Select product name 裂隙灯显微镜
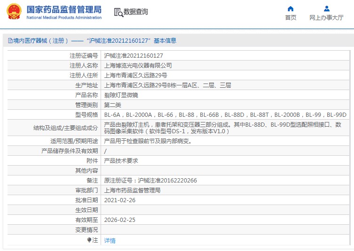354x251 pixels. click(x=121, y=95)
